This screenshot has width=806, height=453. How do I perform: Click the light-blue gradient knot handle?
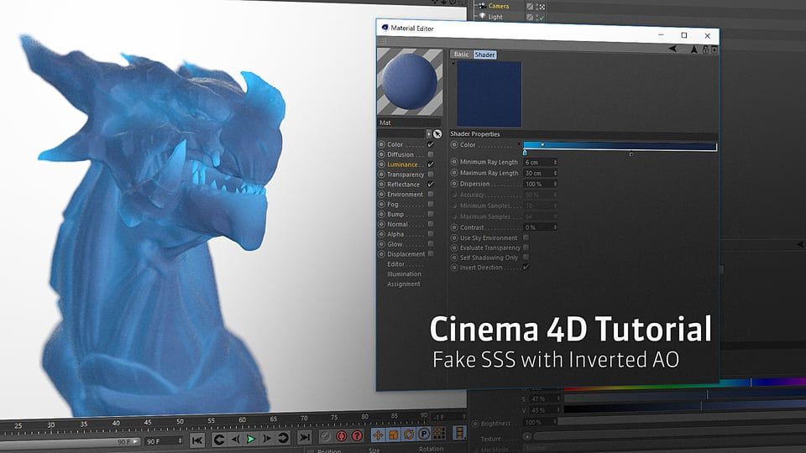click(524, 153)
